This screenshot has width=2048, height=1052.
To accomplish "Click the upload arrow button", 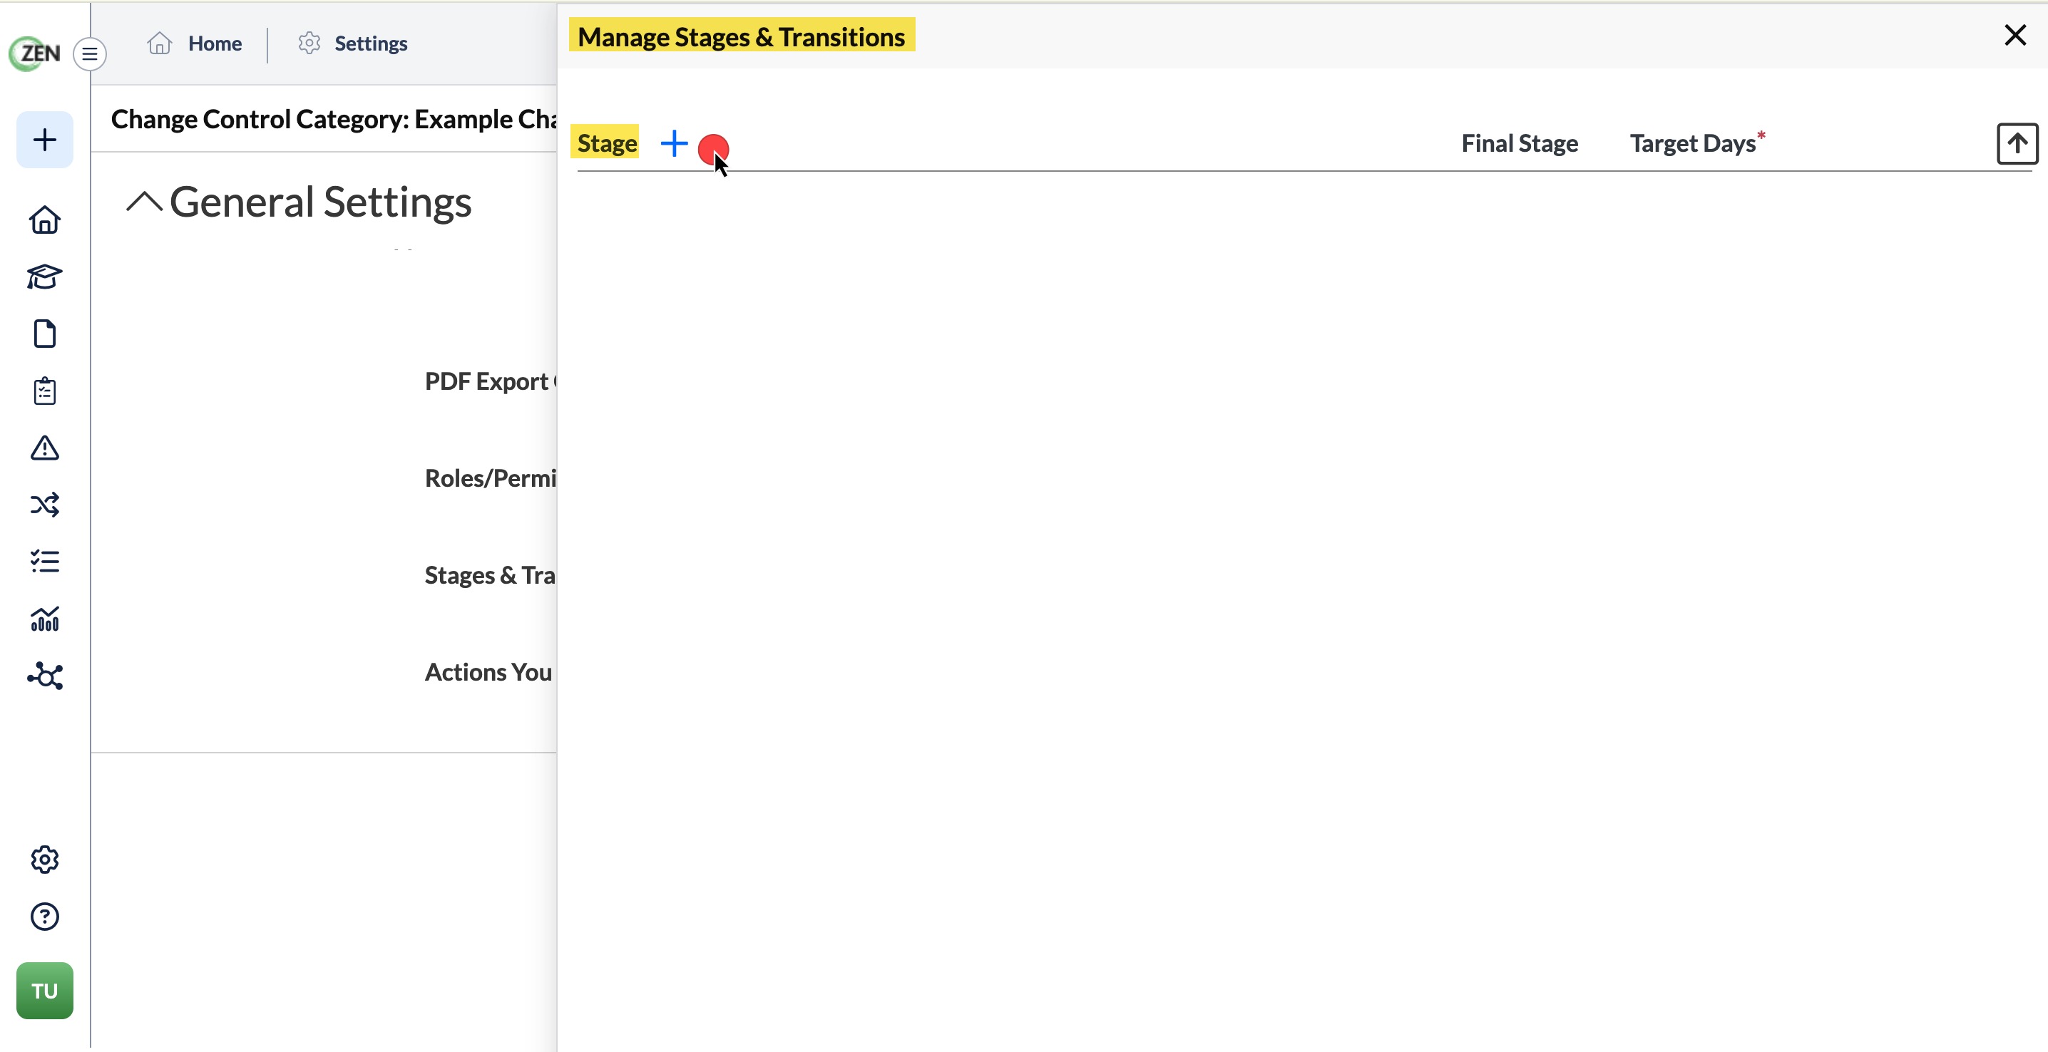I will pos(2017,144).
